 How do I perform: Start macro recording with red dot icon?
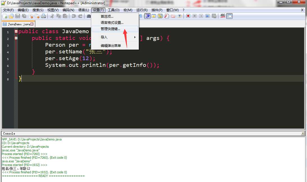pyautogui.click(x=188, y=16)
